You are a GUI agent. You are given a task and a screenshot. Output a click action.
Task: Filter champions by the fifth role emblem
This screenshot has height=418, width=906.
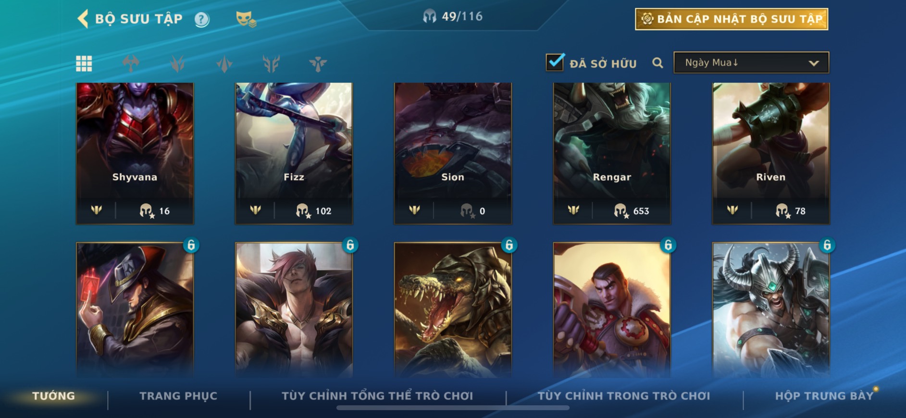point(318,63)
